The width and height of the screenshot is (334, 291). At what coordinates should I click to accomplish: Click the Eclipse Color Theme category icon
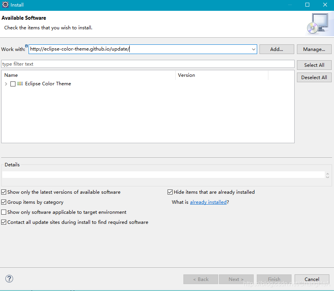tap(20, 84)
